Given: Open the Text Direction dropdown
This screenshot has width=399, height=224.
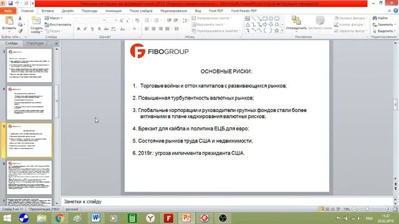Looking at the screenshot, I should tap(212, 18).
